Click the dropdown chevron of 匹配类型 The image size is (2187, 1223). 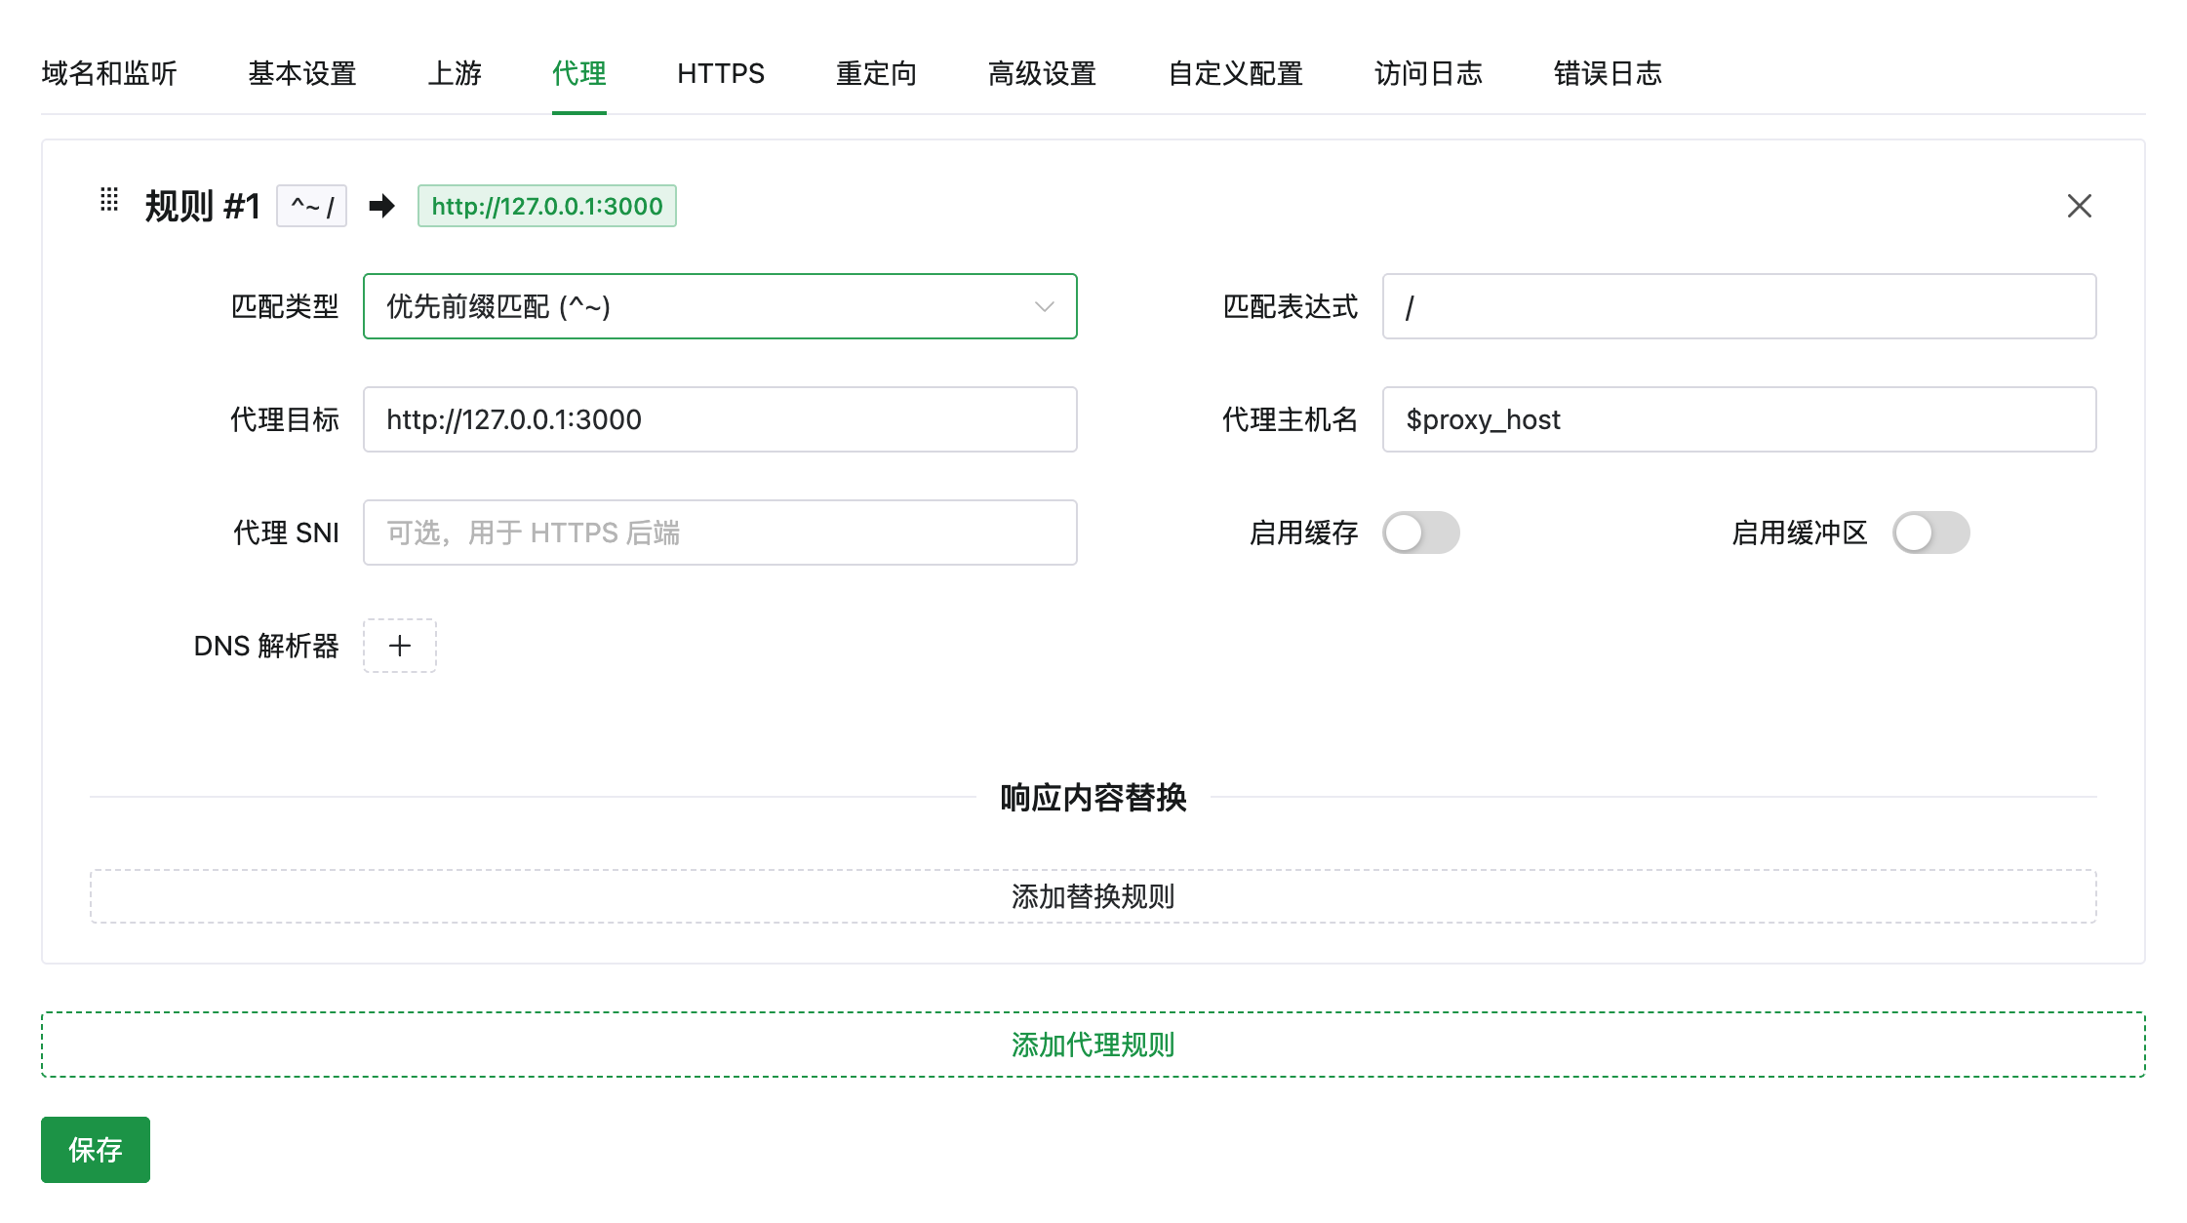point(1046,306)
